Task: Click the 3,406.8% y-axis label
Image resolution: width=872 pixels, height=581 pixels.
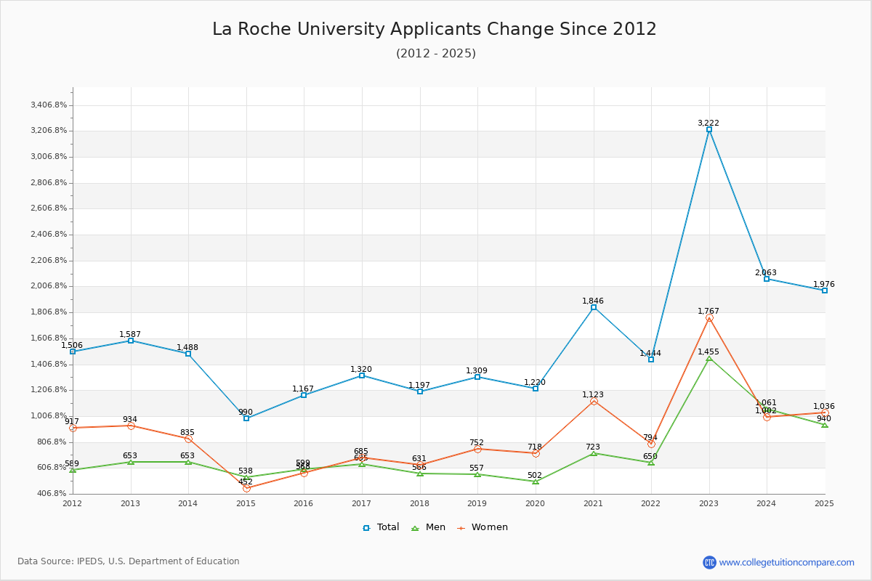Action: pyautogui.click(x=49, y=105)
